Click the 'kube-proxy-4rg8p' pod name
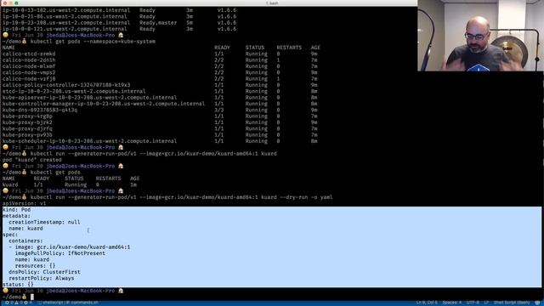This screenshot has height=306, width=544. tap(27, 116)
